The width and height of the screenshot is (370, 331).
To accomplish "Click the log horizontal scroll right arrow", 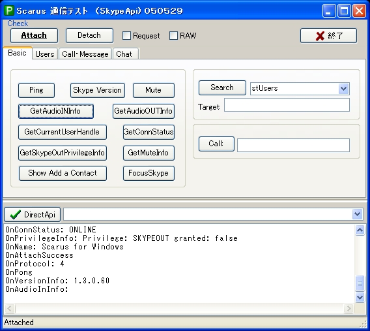I will (349, 308).
